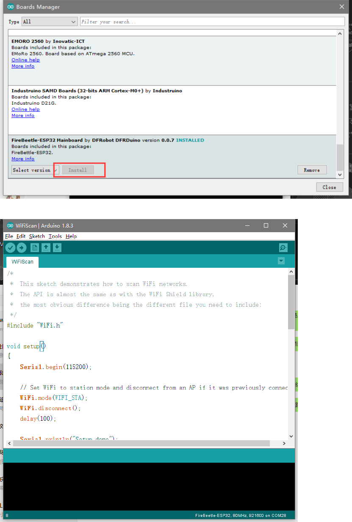This screenshot has width=352, height=522.
Task: Open a sketch using the Open arrow-up icon
Action: pos(46,248)
